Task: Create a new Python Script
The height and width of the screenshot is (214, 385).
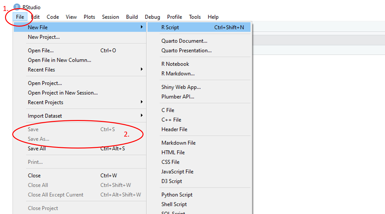Action: tap(199, 195)
